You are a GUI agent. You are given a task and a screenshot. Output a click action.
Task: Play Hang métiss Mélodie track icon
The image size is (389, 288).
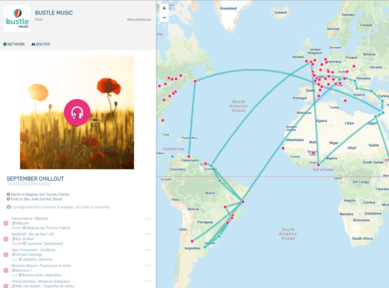tap(6, 223)
